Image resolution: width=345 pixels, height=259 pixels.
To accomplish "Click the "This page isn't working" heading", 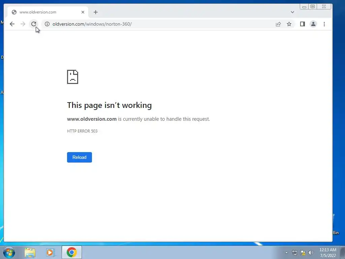I will [x=109, y=105].
